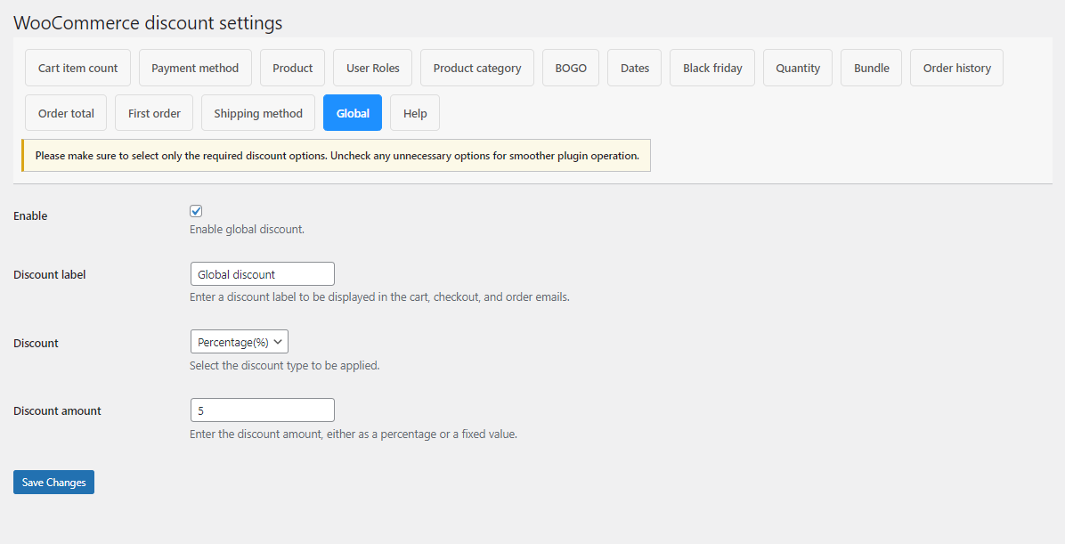1065x544 pixels.
Task: Click the Save Changes button
Action: pyautogui.click(x=53, y=482)
